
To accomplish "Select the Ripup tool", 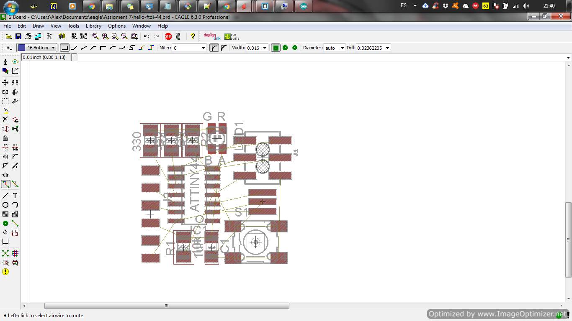I will [15, 184].
